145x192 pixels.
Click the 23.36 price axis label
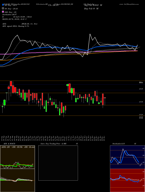pos(141,102)
